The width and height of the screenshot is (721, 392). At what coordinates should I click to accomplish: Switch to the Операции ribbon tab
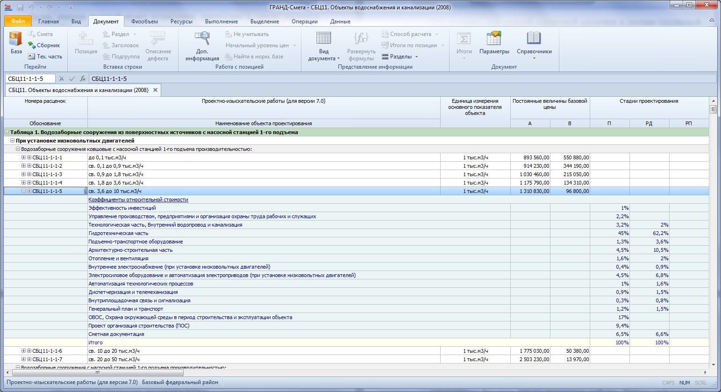click(305, 21)
